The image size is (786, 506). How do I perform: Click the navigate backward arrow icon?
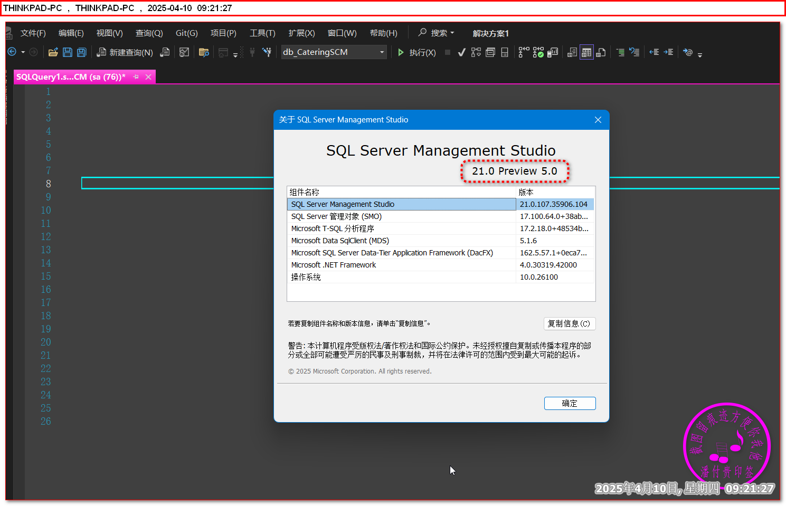tap(12, 52)
